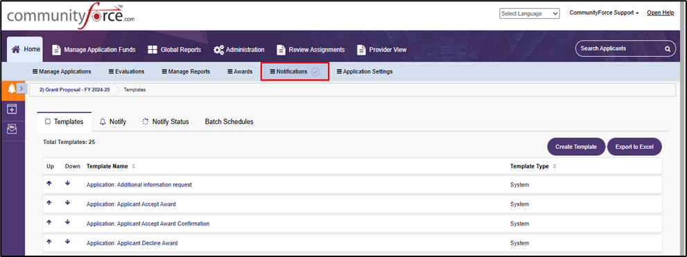Click the search magnifier icon
Image resolution: width=687 pixels, height=257 pixels.
click(x=668, y=48)
